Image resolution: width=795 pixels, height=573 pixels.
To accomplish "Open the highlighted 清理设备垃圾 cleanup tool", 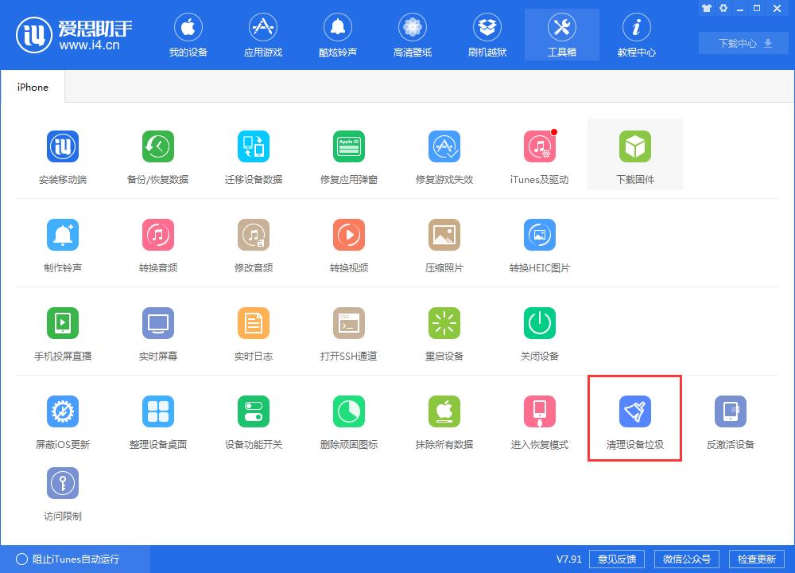I will (x=634, y=419).
